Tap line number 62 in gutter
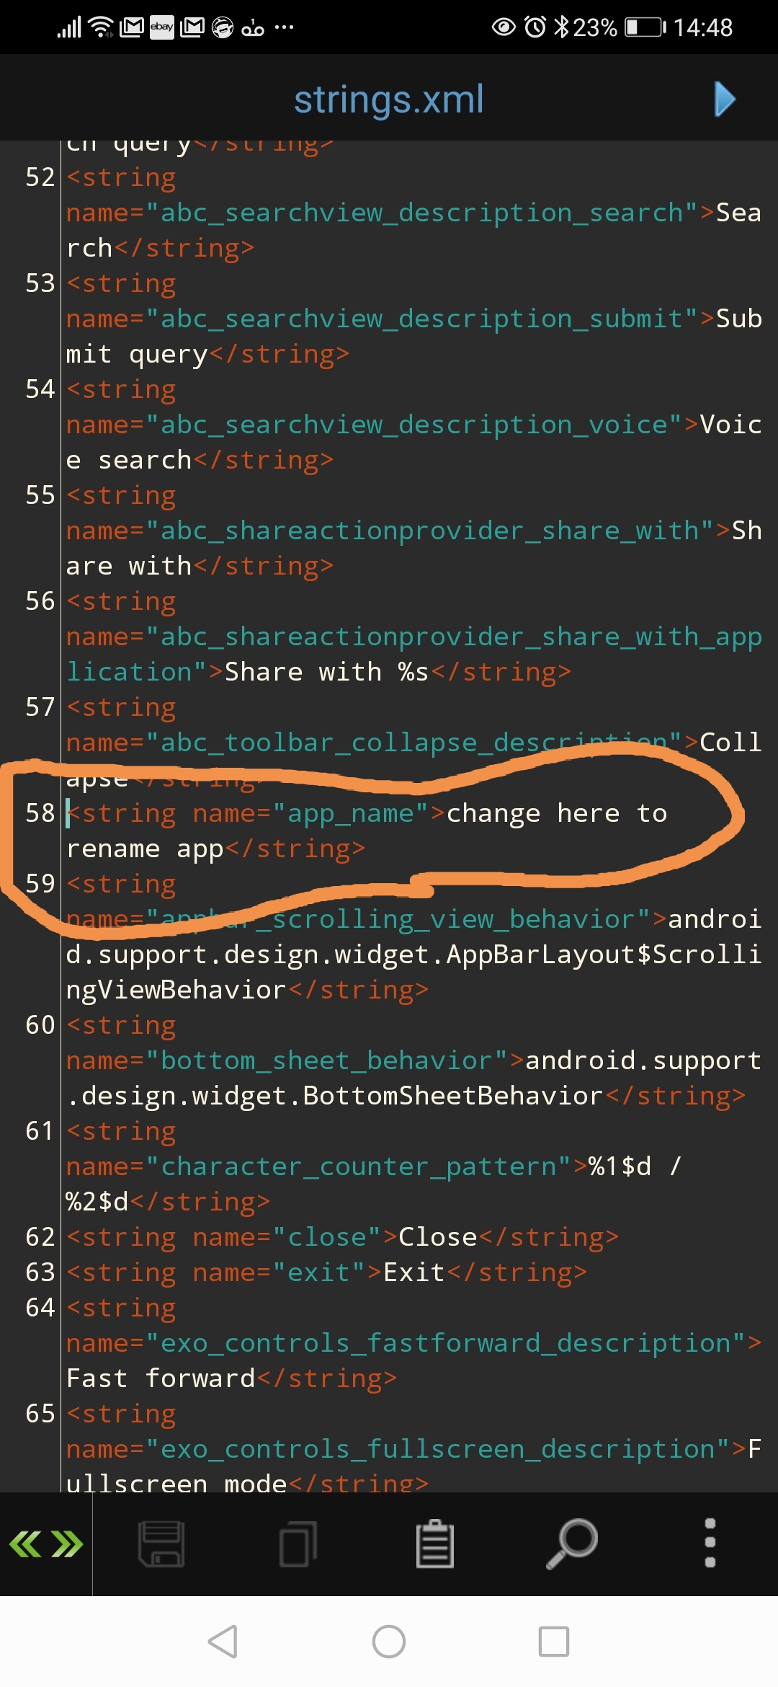This screenshot has height=1687, width=778. point(40,1237)
